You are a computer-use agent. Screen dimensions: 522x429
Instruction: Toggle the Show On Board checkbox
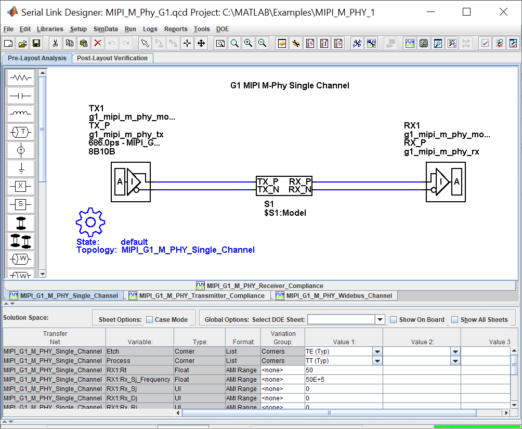pyautogui.click(x=394, y=320)
